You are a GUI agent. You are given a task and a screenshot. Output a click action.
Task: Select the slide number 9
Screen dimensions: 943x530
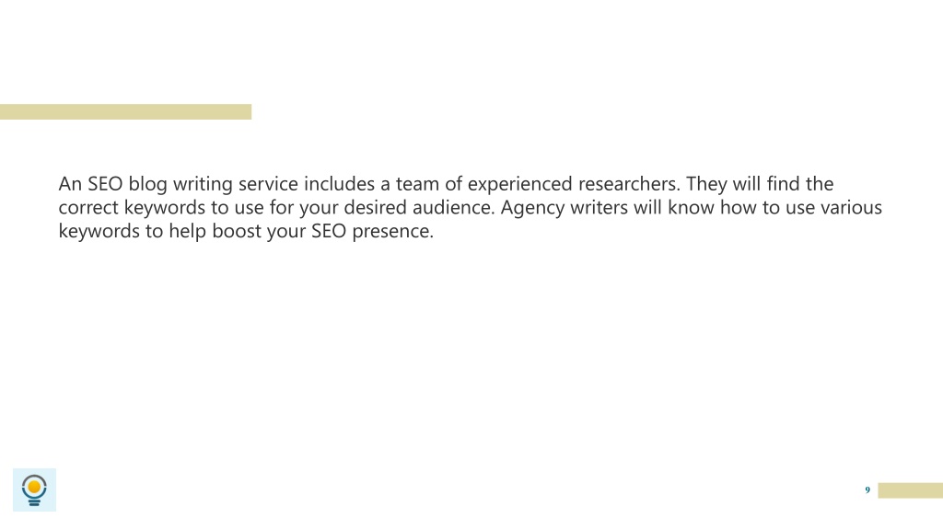click(x=867, y=490)
